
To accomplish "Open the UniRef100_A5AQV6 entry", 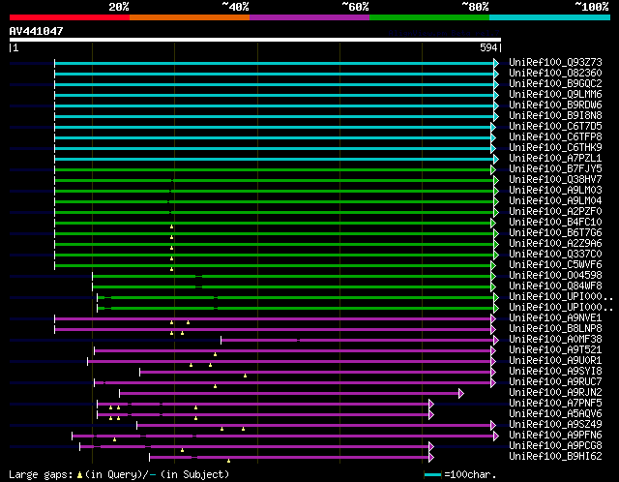I will click(555, 414).
